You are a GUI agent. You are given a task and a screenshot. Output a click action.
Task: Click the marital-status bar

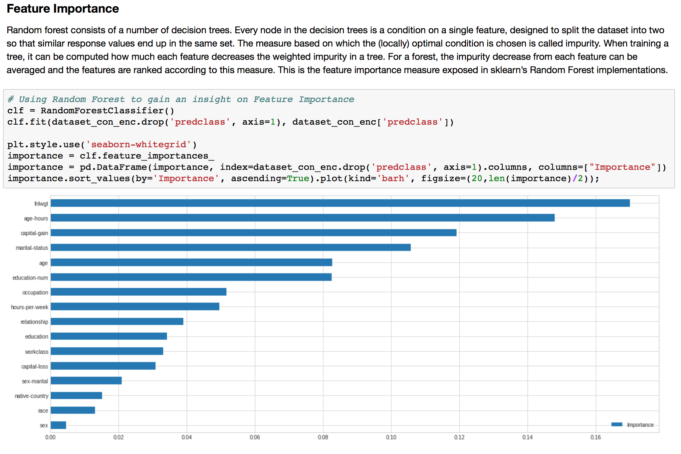230,247
